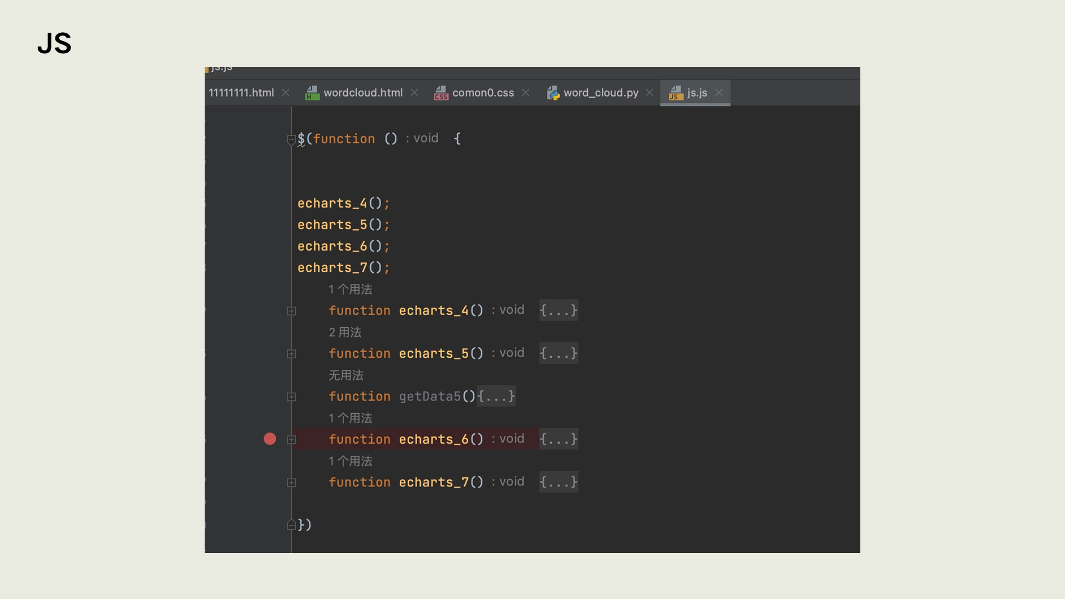Open the '1 个用法' hint above echarts_7
This screenshot has width=1065, height=599.
(x=350, y=461)
